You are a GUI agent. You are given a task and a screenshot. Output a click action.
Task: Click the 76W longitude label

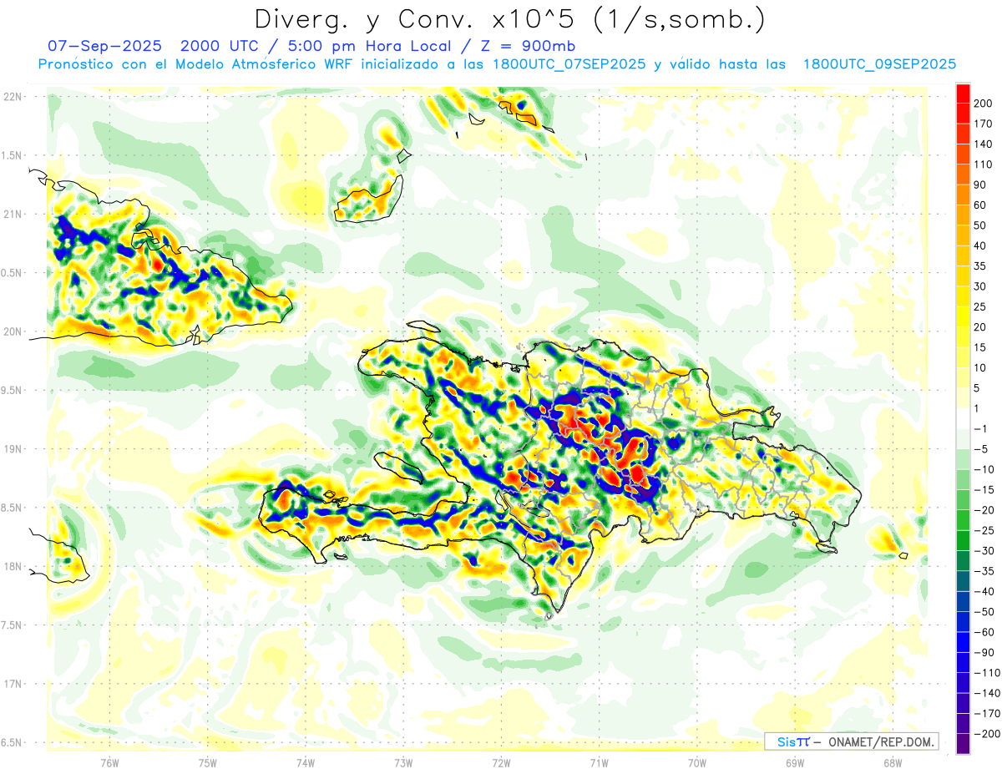tap(109, 762)
